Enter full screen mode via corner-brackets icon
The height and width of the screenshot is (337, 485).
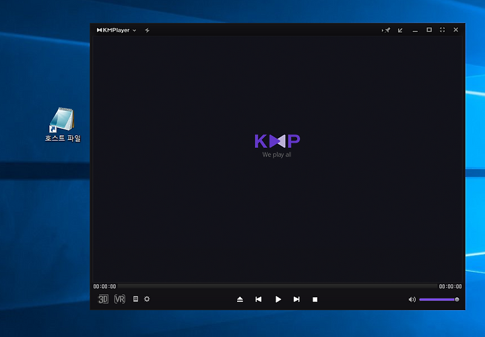point(443,30)
